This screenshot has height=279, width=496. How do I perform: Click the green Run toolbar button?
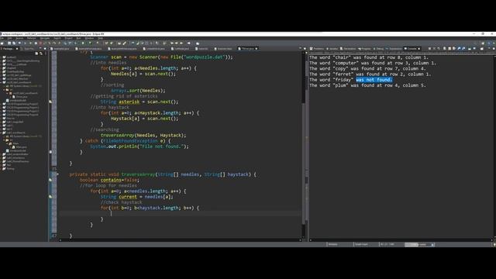pyautogui.click(x=83, y=43)
